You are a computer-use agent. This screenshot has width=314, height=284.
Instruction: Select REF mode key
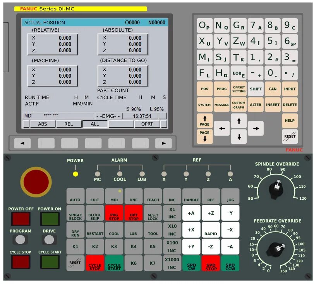coord(211,196)
